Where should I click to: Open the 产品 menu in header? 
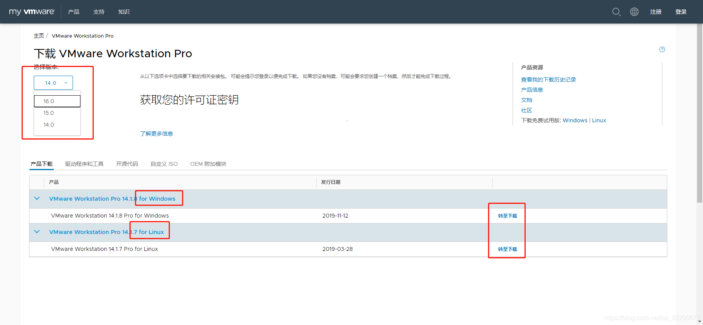73,12
